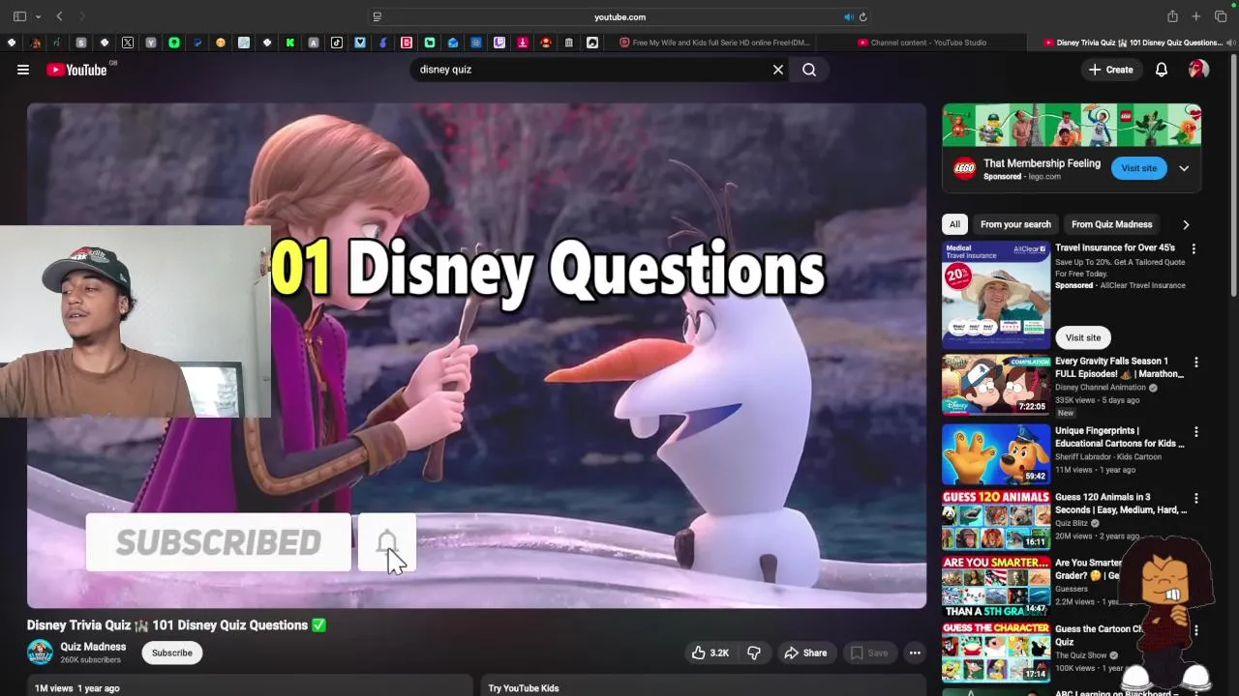Click the youtube.com address bar
Screen dimensions: 1239x696
click(x=619, y=16)
